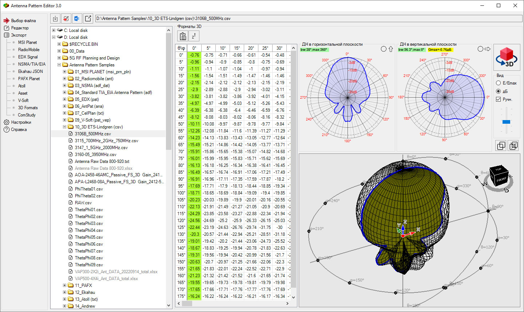Open the ThetaPhi05.csv file
The height and width of the screenshot is (312, 524).
pos(89,237)
